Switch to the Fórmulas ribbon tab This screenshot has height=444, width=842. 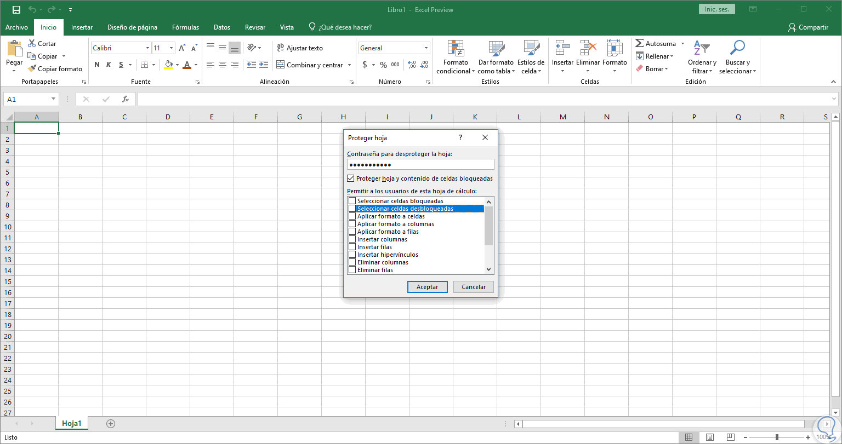tap(185, 27)
